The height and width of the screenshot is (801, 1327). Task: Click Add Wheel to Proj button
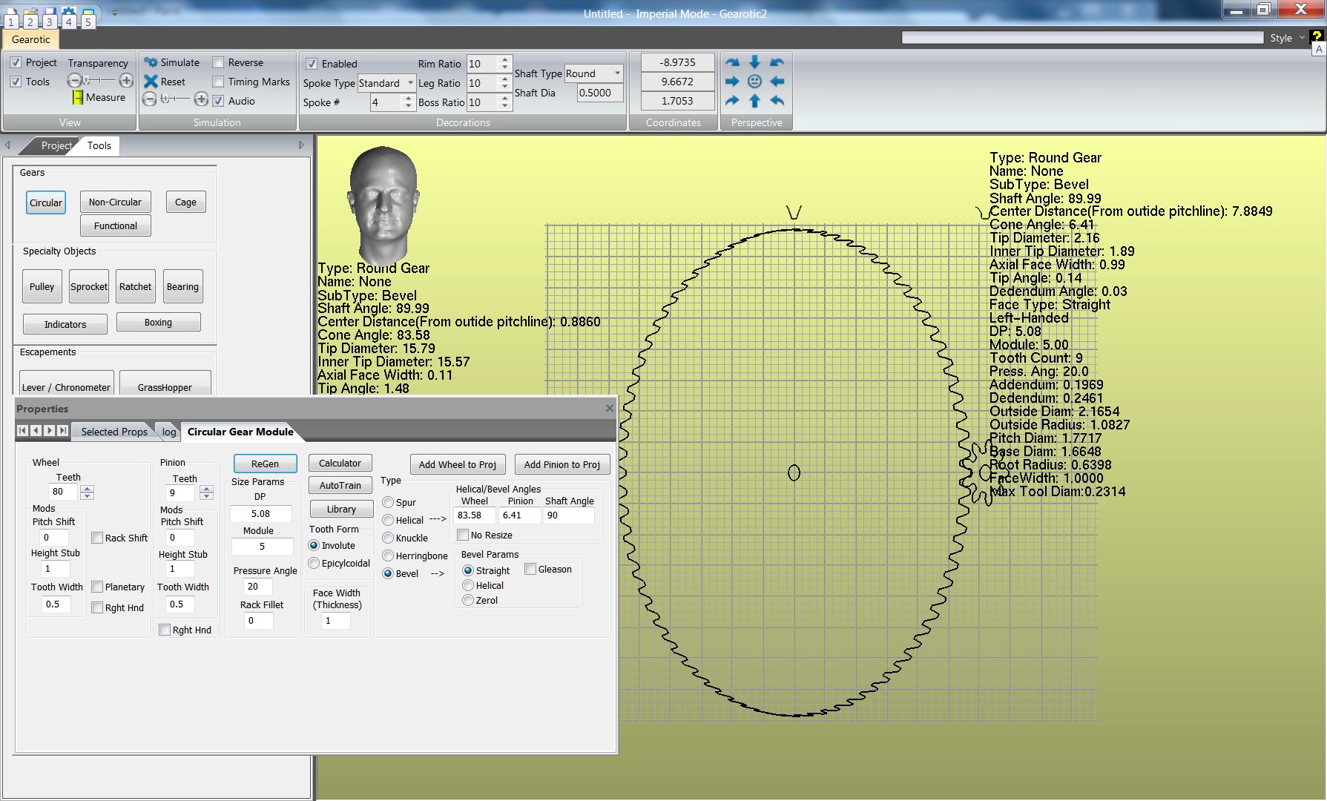[458, 464]
